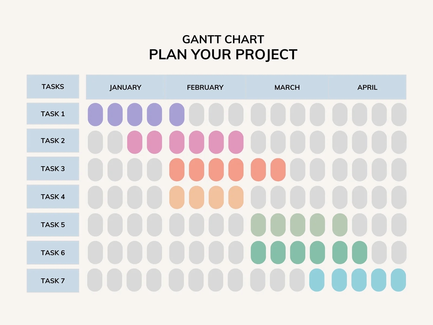Click Task 7's light blue pill under March
This screenshot has height=325, width=433.
[x=317, y=280]
